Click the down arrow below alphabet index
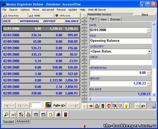The width and height of the screenshot is (158, 129). (x=84, y=107)
